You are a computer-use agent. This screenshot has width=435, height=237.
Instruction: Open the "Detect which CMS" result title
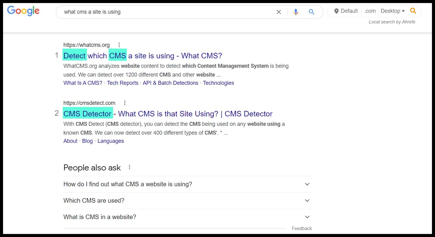point(143,56)
